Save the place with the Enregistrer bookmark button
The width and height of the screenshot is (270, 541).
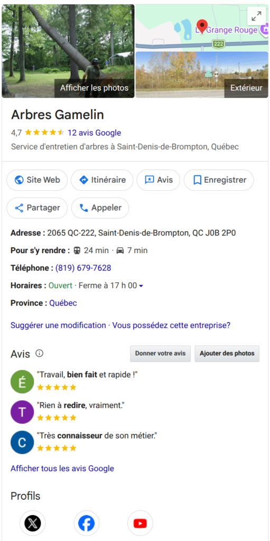(x=219, y=180)
